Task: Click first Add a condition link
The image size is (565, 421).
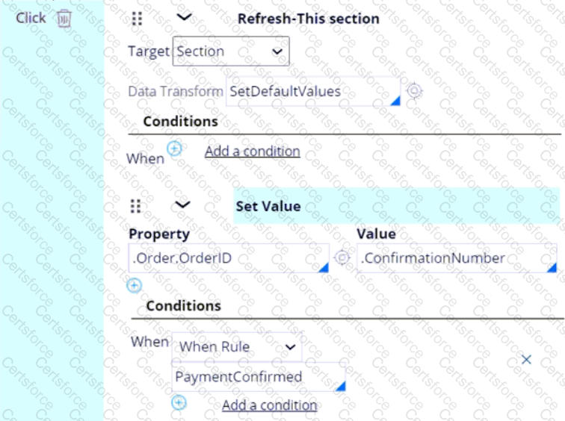Action: tap(253, 152)
